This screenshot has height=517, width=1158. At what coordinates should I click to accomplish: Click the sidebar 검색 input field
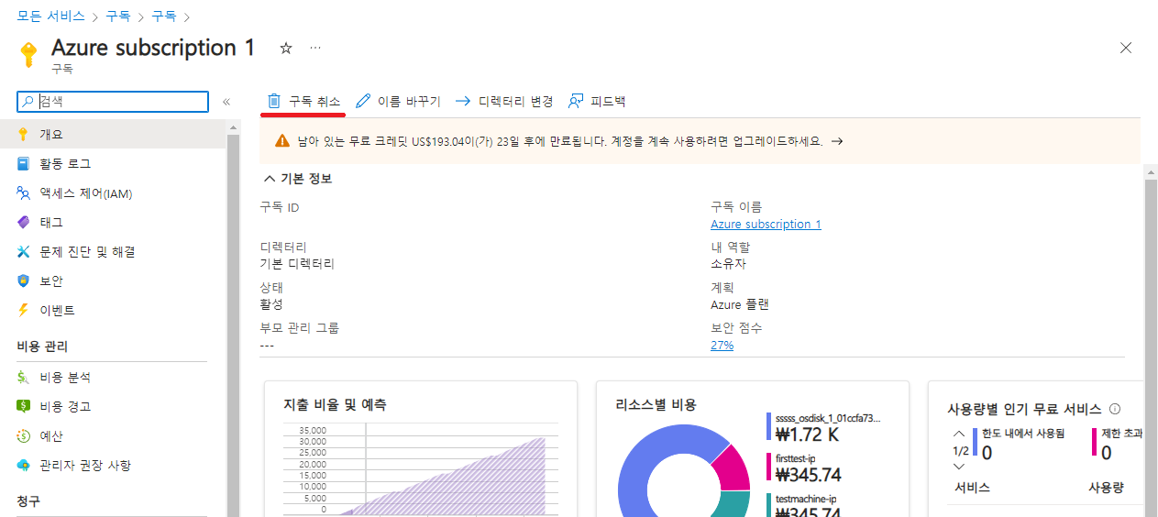click(x=113, y=102)
